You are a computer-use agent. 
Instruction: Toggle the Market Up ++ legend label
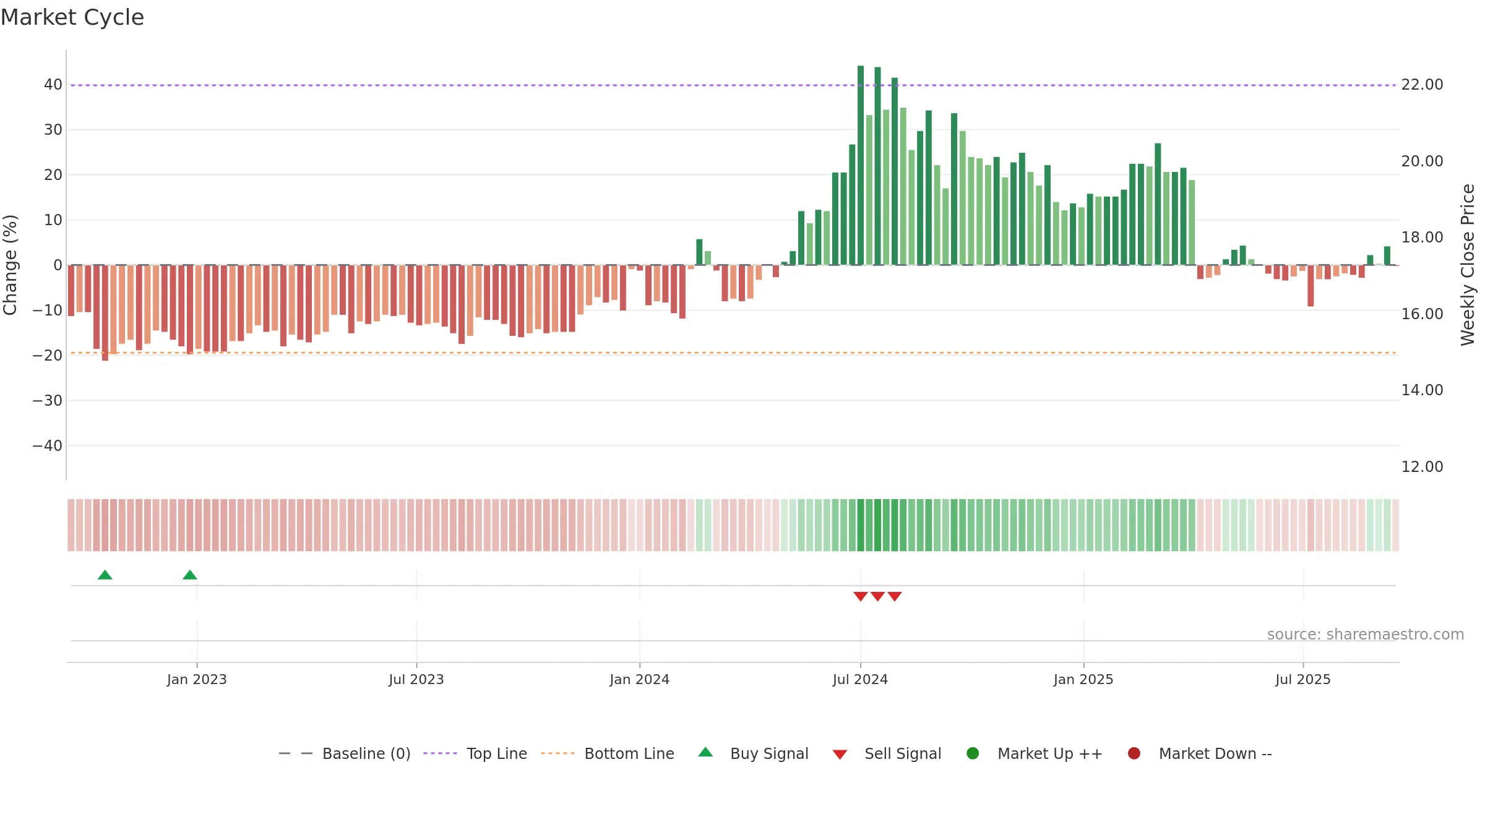click(x=1050, y=753)
